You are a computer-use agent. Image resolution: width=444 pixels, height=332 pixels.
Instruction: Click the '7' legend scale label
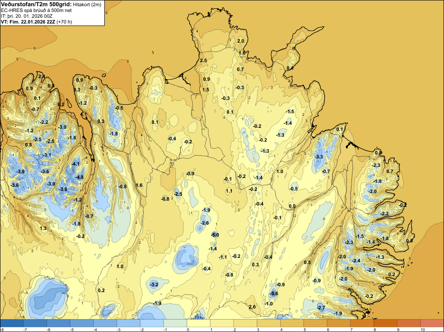pyautogui.click(x=352, y=329)
